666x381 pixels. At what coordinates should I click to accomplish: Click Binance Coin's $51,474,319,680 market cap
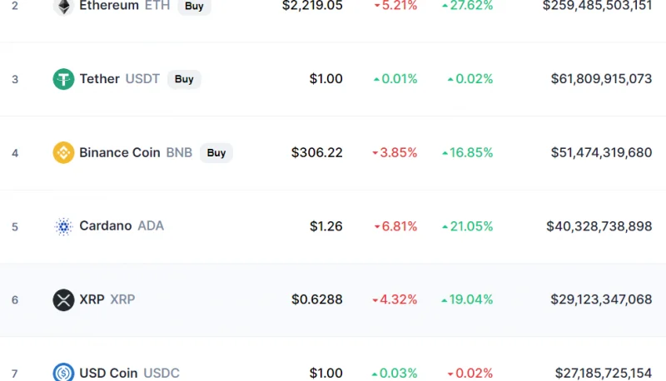601,152
